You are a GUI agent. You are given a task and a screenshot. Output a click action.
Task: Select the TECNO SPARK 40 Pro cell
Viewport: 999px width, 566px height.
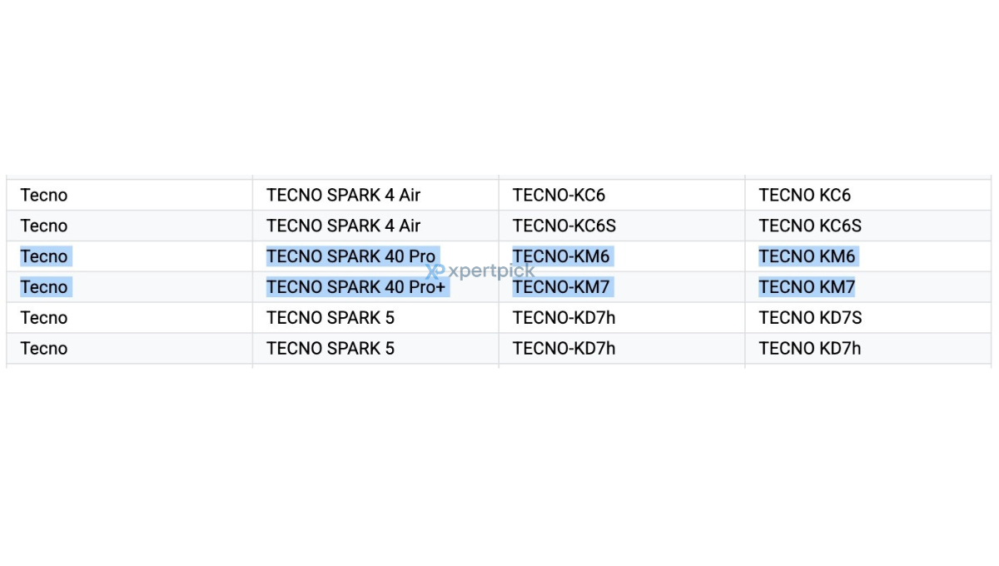(375, 256)
